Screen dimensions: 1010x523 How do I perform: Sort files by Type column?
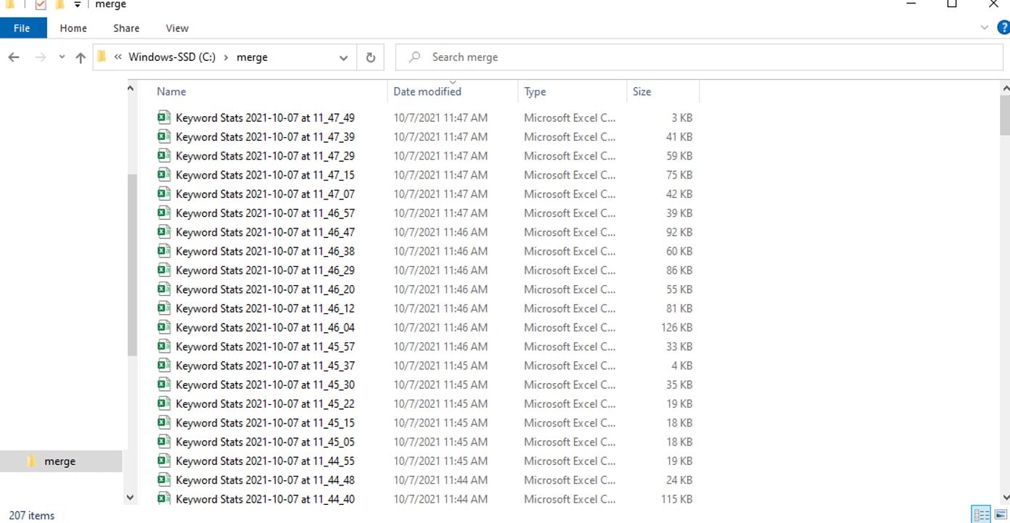(x=535, y=91)
